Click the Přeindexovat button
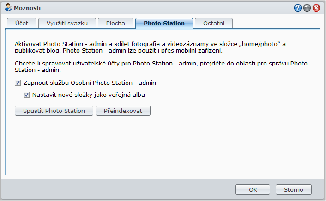326x201 pixels. pyautogui.click(x=123, y=111)
